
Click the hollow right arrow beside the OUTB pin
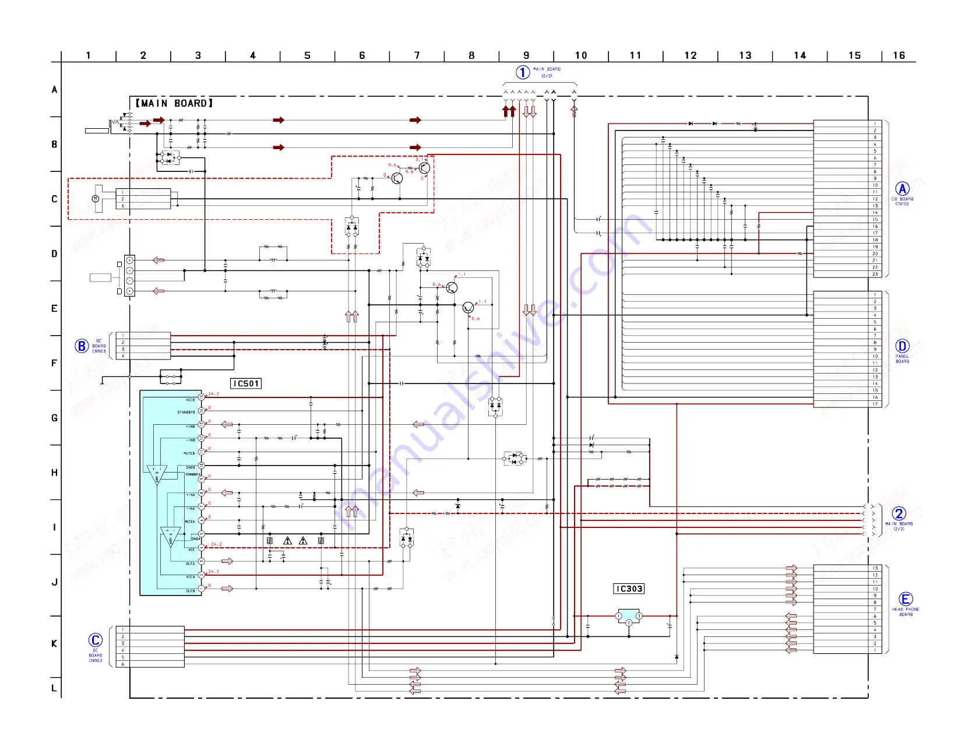[x=227, y=589]
